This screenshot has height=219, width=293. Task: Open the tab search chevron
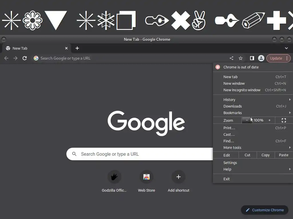[286, 48]
